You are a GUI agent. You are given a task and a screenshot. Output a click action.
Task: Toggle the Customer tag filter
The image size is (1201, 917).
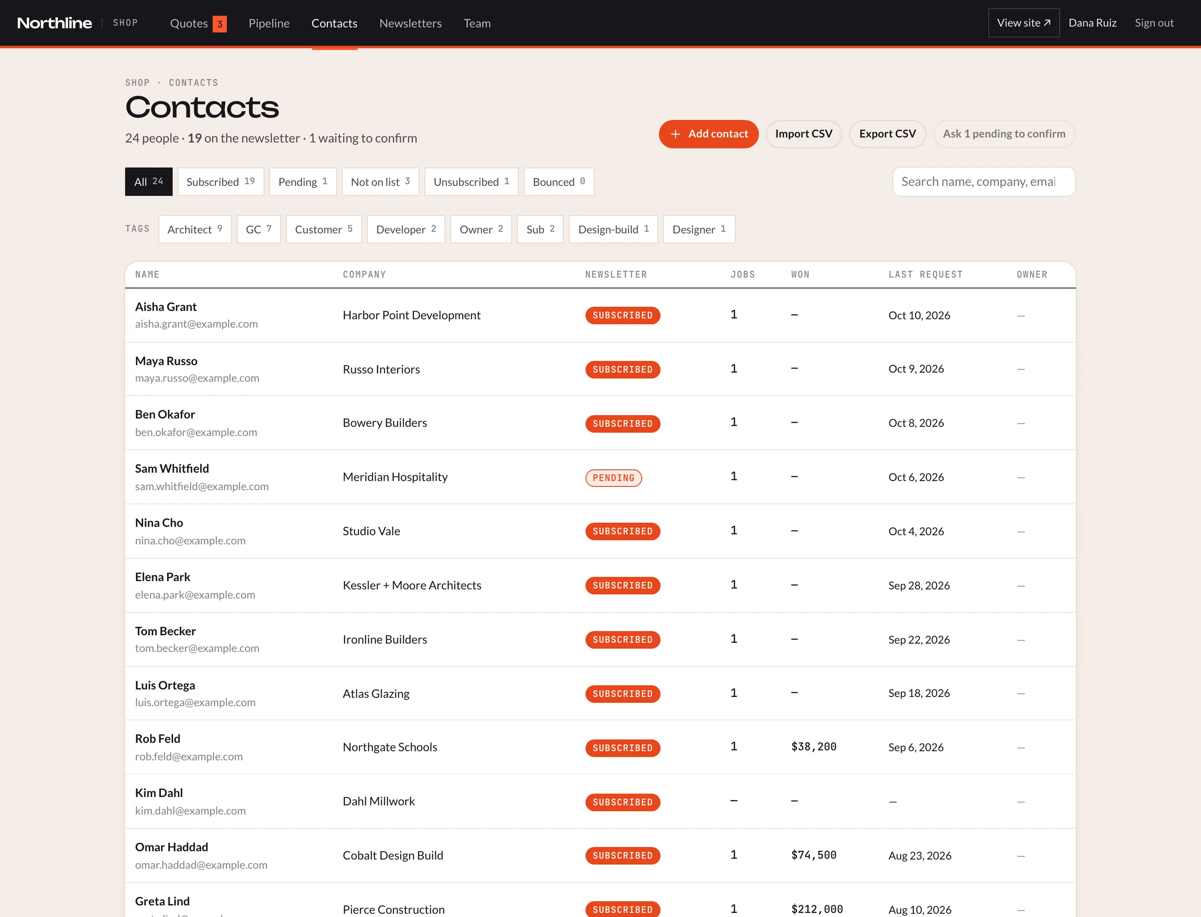[x=324, y=229]
